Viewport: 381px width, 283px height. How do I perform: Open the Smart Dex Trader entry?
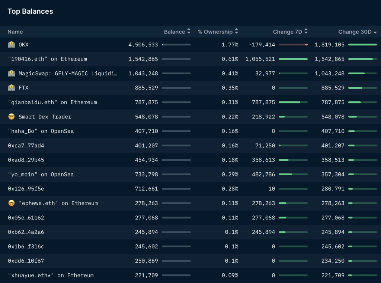45,117
